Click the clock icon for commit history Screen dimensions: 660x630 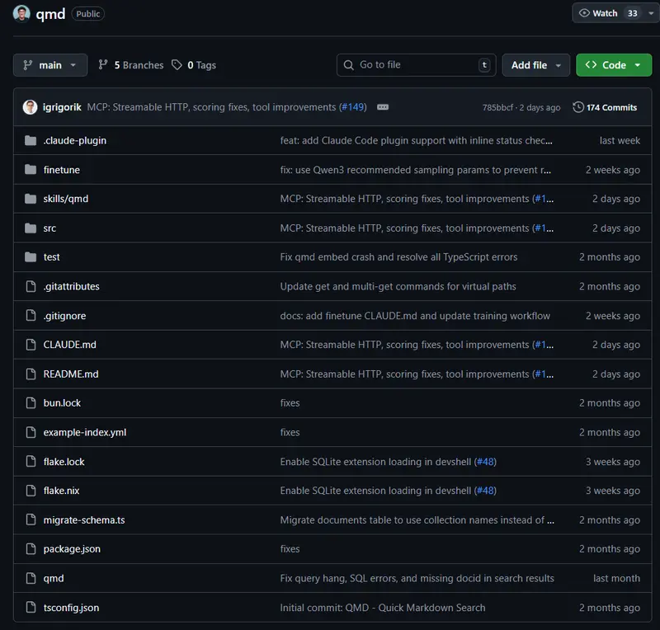[578, 107]
